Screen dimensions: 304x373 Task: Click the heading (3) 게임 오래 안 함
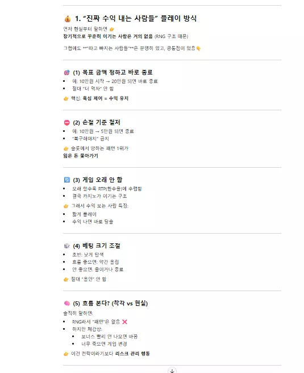click(x=98, y=180)
